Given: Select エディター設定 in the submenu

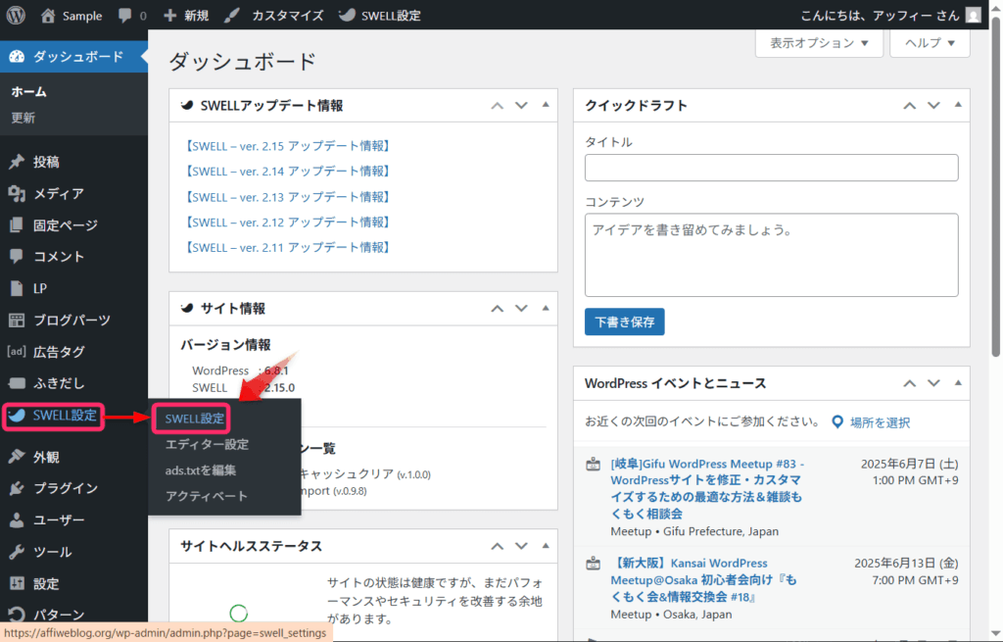Looking at the screenshot, I should coord(208,444).
